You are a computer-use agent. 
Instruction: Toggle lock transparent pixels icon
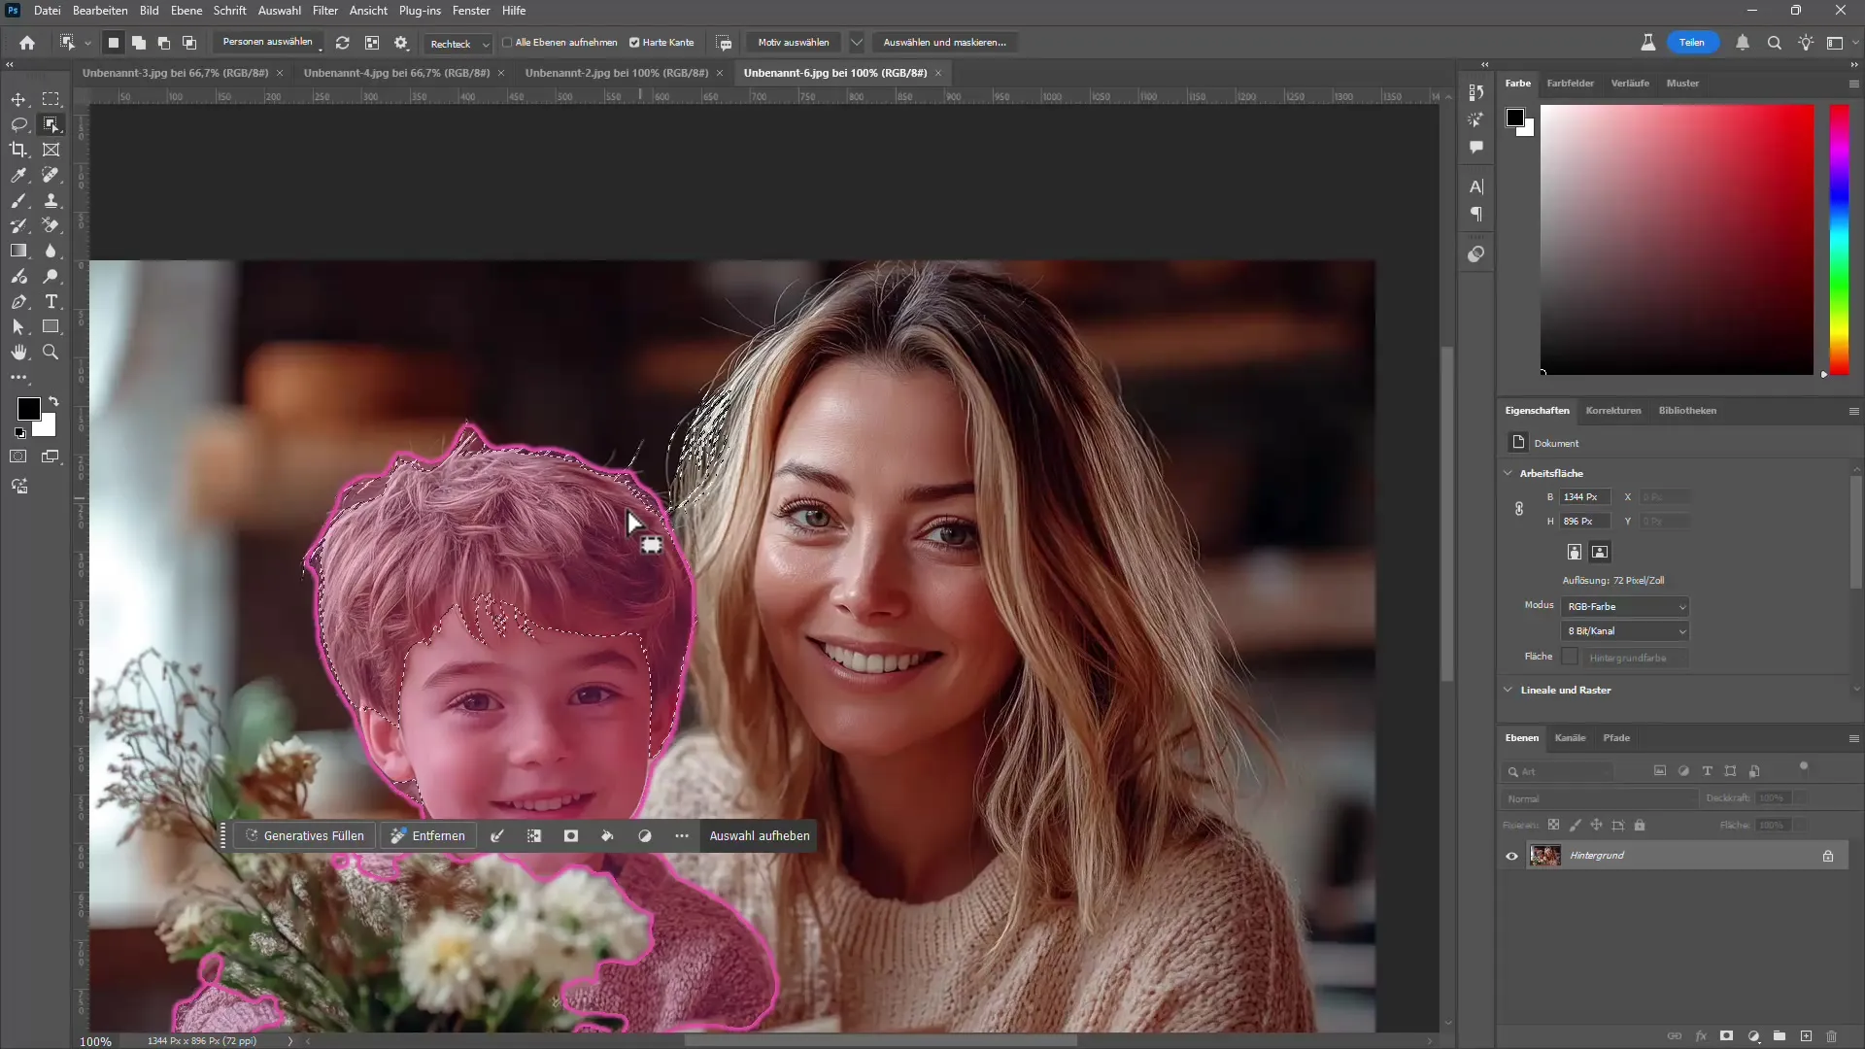(1553, 826)
